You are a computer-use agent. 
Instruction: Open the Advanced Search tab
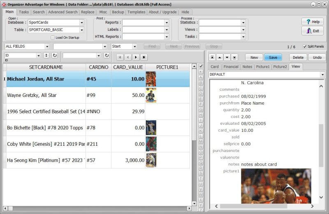coord(63,12)
